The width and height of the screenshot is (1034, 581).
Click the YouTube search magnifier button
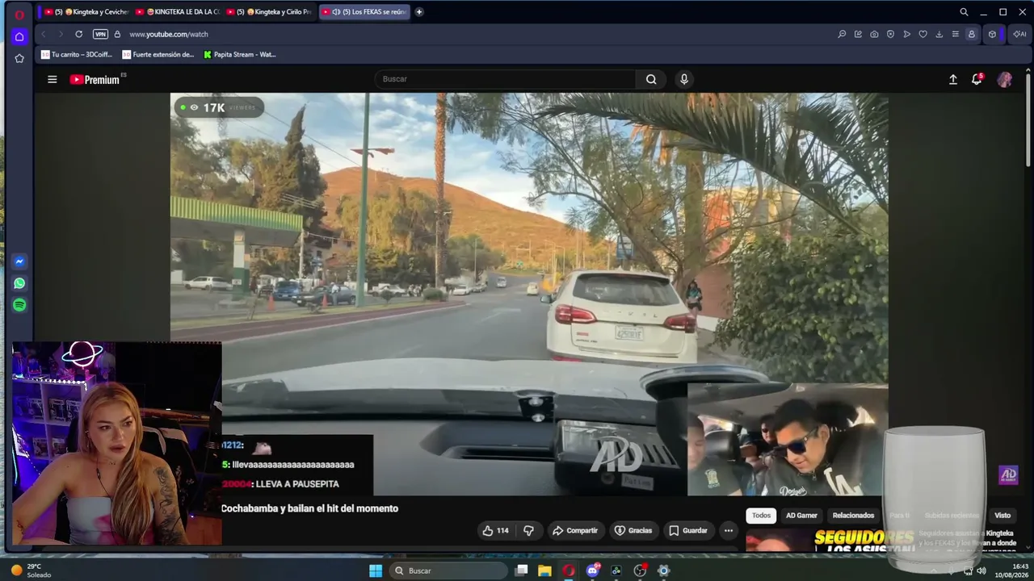point(651,79)
